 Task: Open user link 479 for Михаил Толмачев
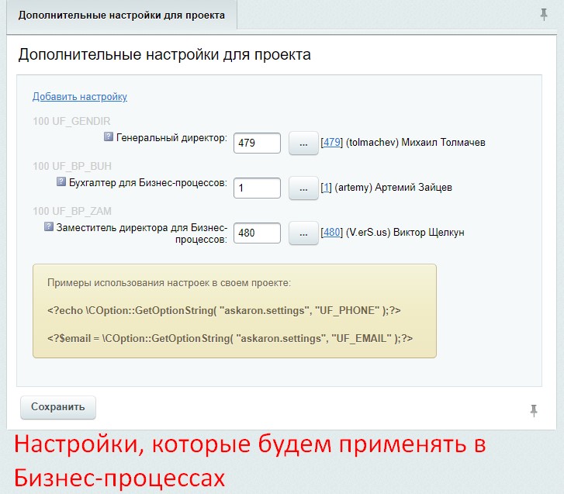pyautogui.click(x=332, y=143)
